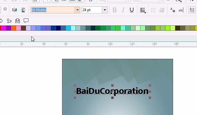The image size is (197, 115).
Task: Pick the very dark olive swatch
Action: tap(178, 28)
